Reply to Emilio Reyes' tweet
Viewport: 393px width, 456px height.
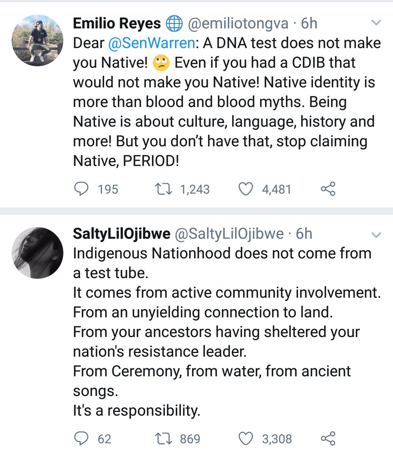pos(81,189)
